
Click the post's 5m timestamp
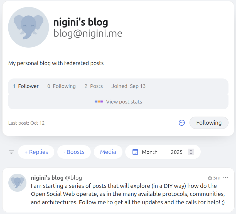(x=217, y=178)
